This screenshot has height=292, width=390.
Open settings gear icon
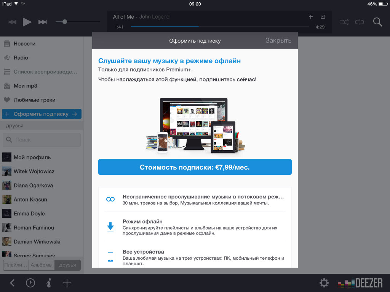point(324,283)
